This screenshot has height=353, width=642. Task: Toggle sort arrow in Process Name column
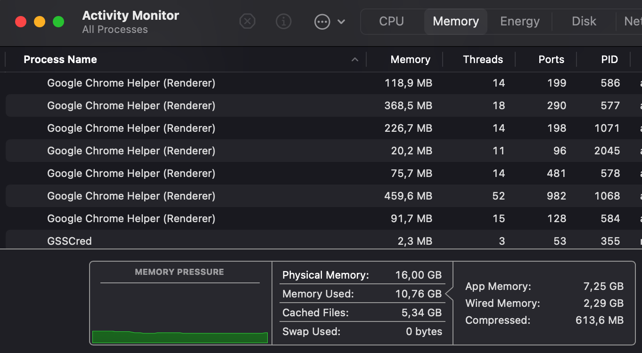[355, 60]
